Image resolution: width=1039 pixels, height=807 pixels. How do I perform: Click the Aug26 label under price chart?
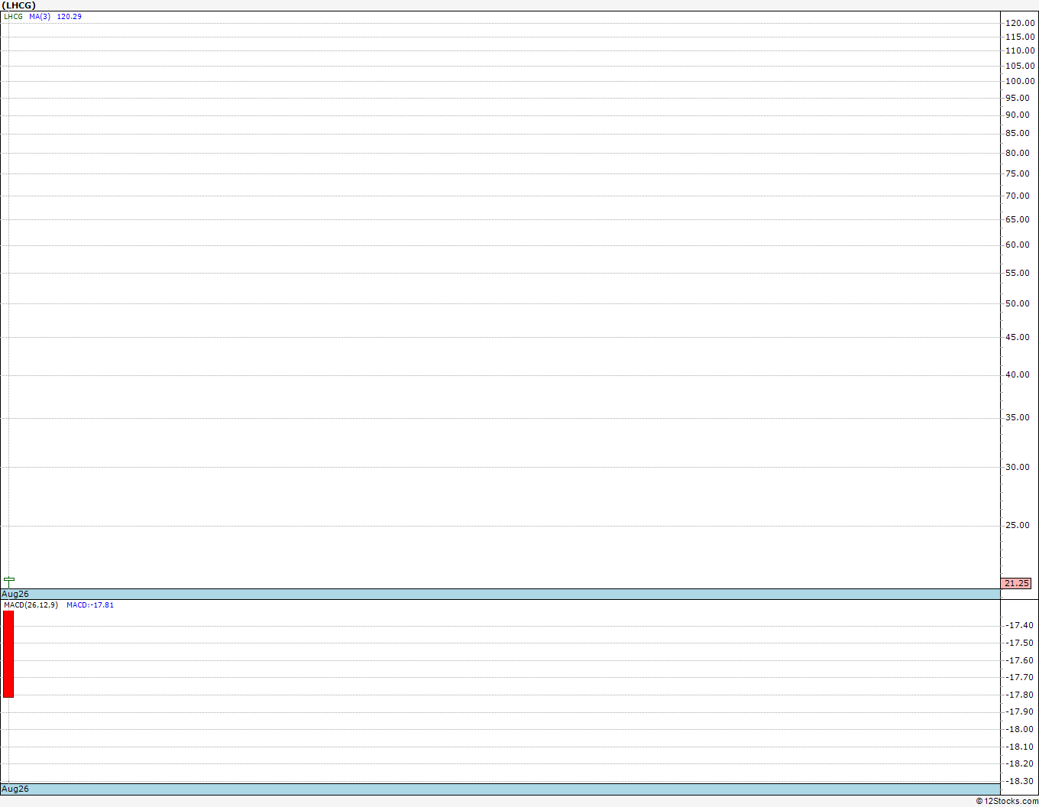(15, 594)
